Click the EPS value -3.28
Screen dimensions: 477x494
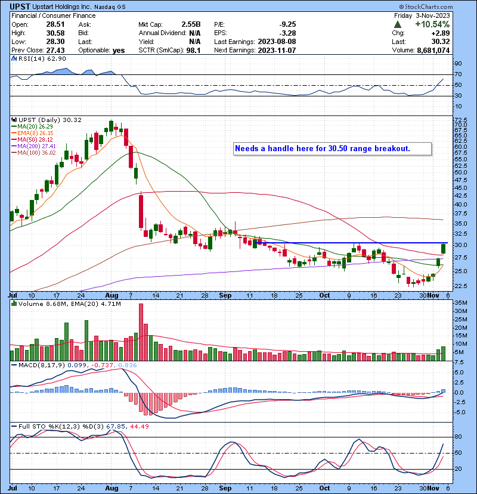(x=287, y=33)
